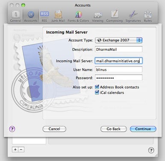
Task: Click the User Name field
Action: tap(118, 70)
